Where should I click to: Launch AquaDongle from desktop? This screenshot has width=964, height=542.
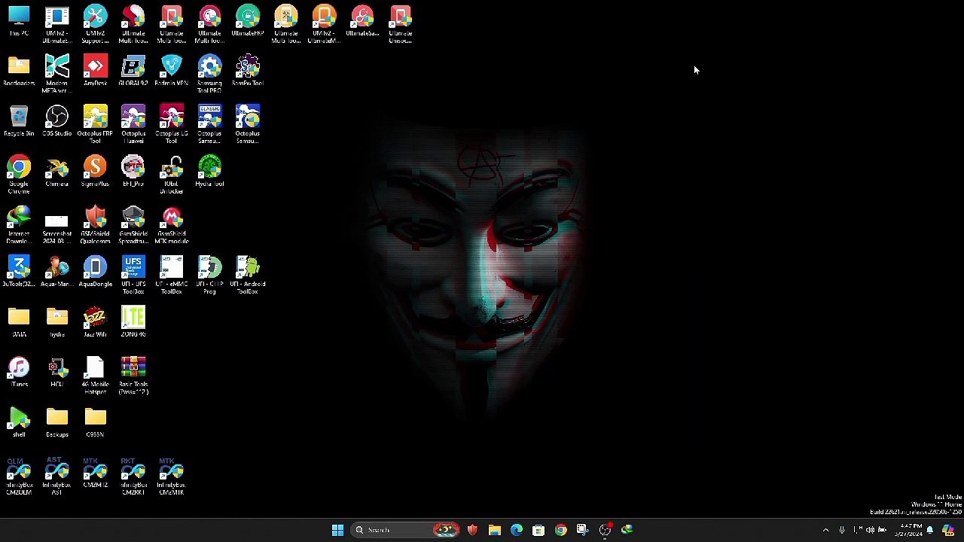click(95, 272)
